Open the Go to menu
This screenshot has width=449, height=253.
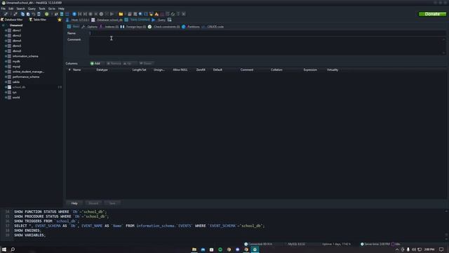pyautogui.click(x=52, y=8)
